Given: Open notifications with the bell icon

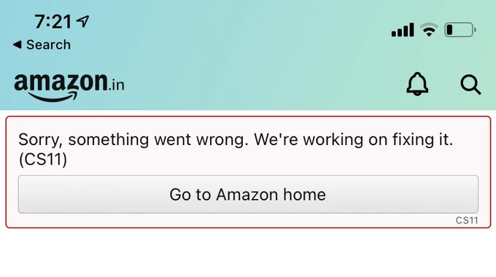Looking at the screenshot, I should pos(417,84).
